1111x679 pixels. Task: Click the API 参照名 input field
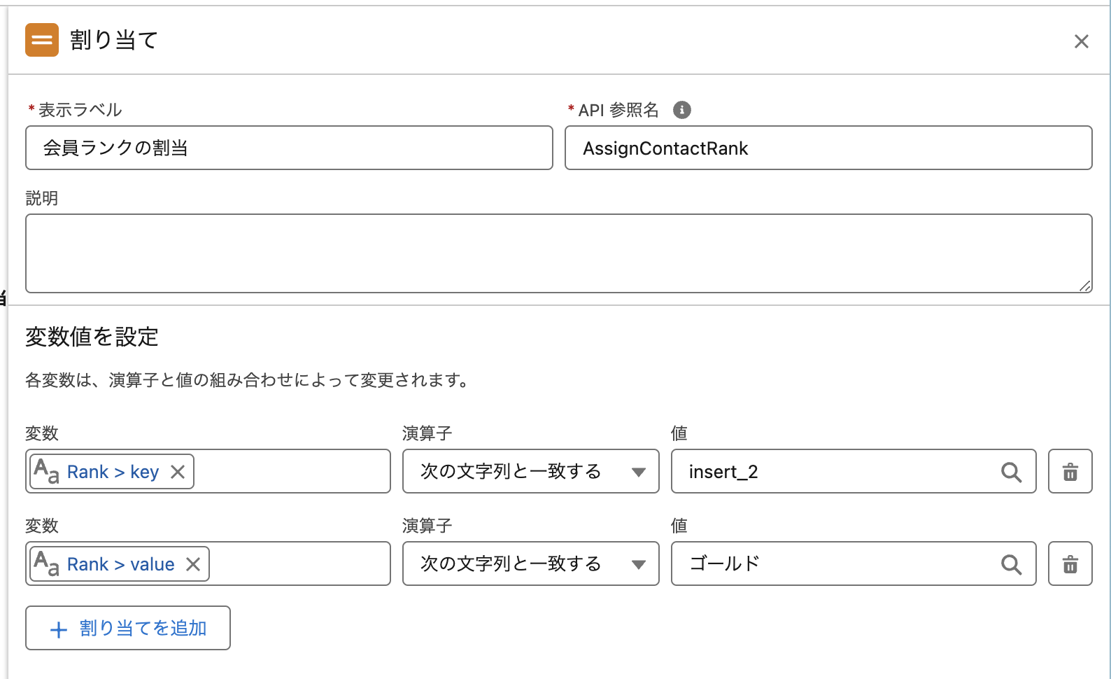(x=828, y=148)
